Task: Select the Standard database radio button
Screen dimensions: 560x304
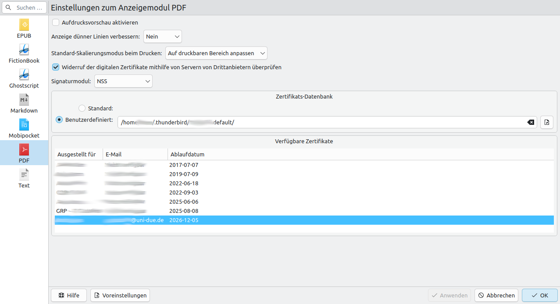Action: pyautogui.click(x=82, y=108)
